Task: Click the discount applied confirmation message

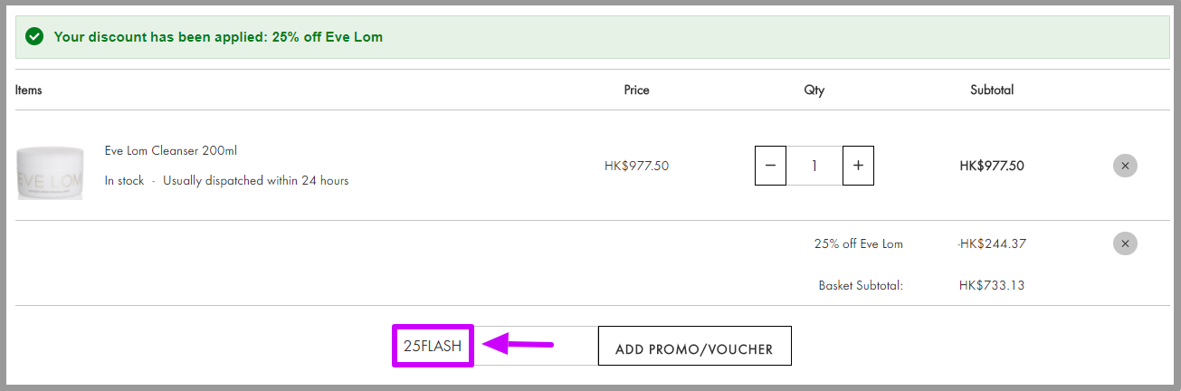Action: tap(218, 37)
